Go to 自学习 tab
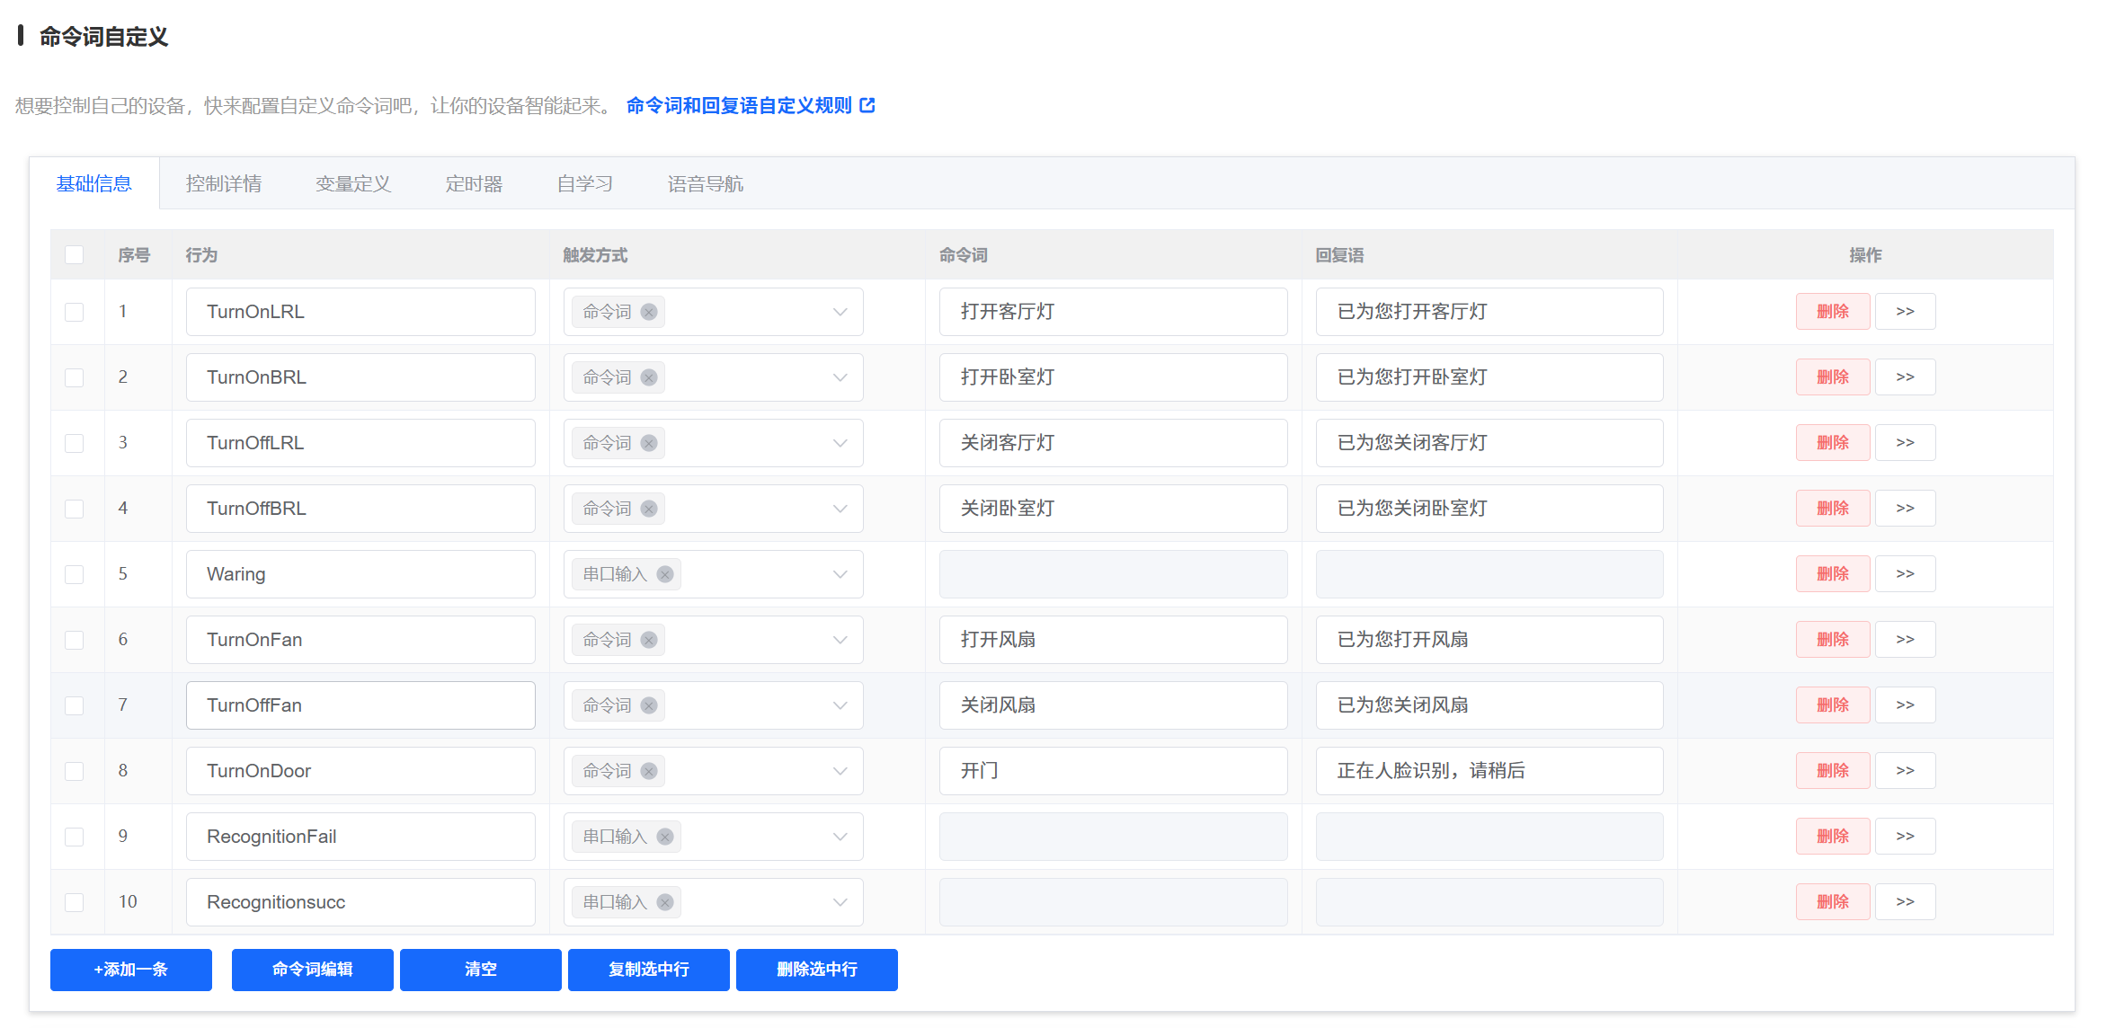This screenshot has height=1028, width=2107. pos(585,183)
